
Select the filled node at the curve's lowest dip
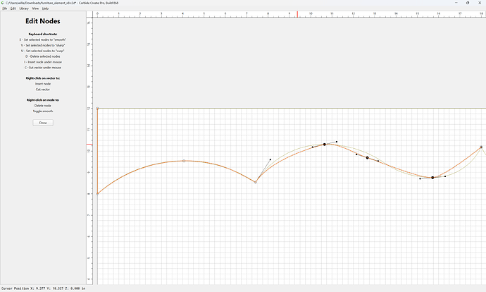click(x=432, y=178)
